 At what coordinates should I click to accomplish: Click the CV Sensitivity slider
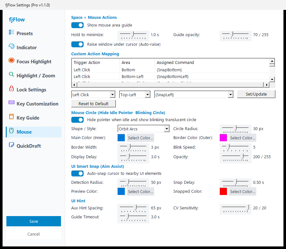click(236, 209)
